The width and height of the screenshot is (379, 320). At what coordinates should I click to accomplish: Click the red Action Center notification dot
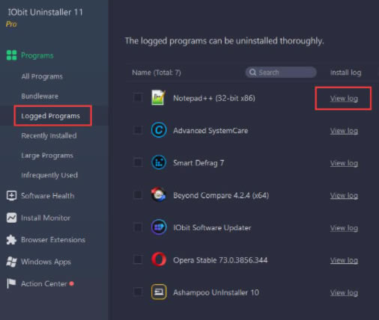point(72,283)
